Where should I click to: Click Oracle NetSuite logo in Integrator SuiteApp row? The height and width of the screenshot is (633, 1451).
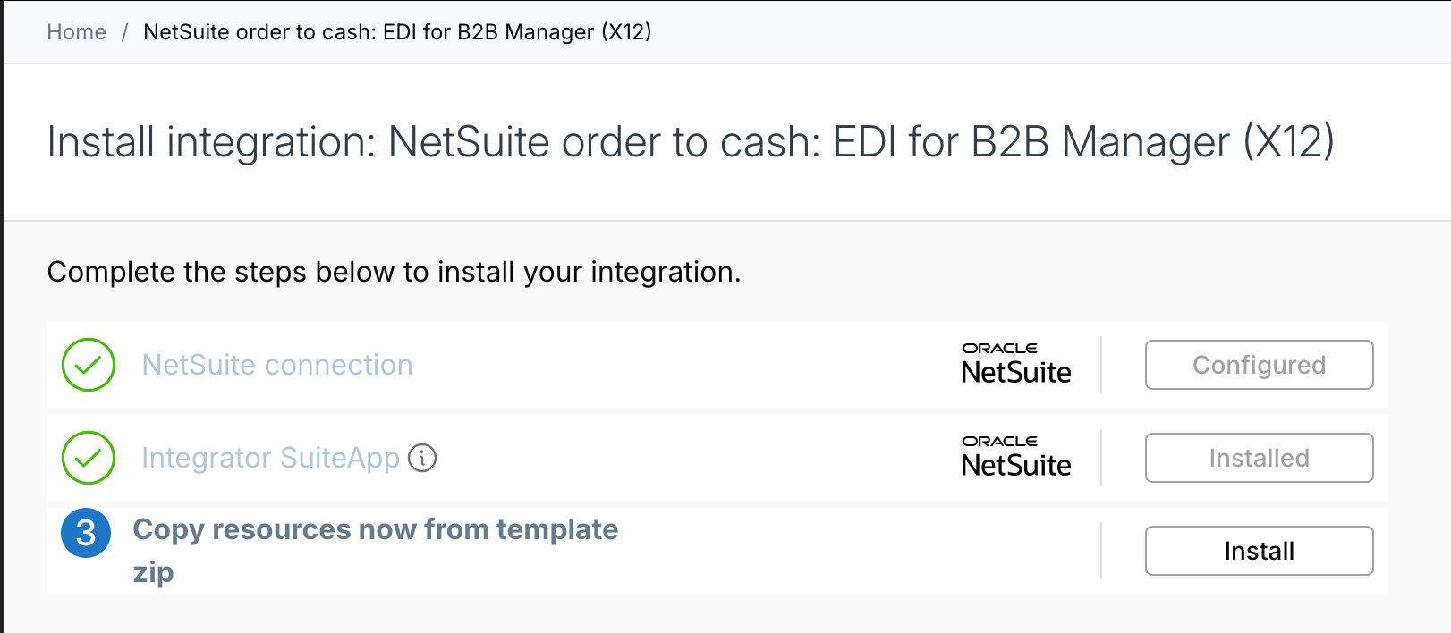pyautogui.click(x=1016, y=457)
